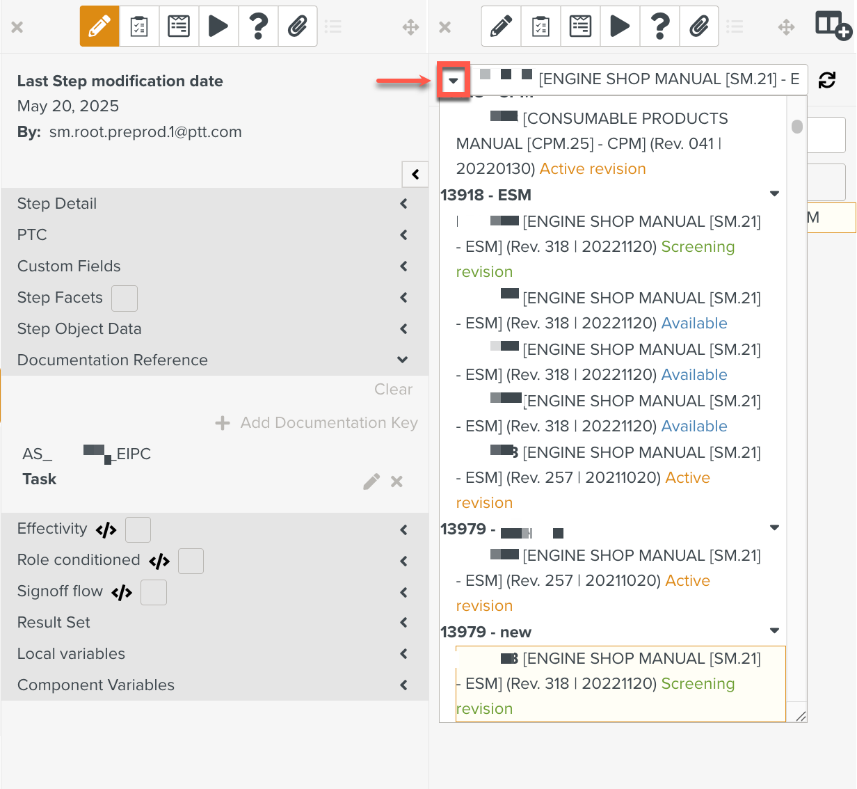Viewport: 857px width, 789px height.
Task: Open the question mark help icon in right toolbar
Action: [659, 26]
